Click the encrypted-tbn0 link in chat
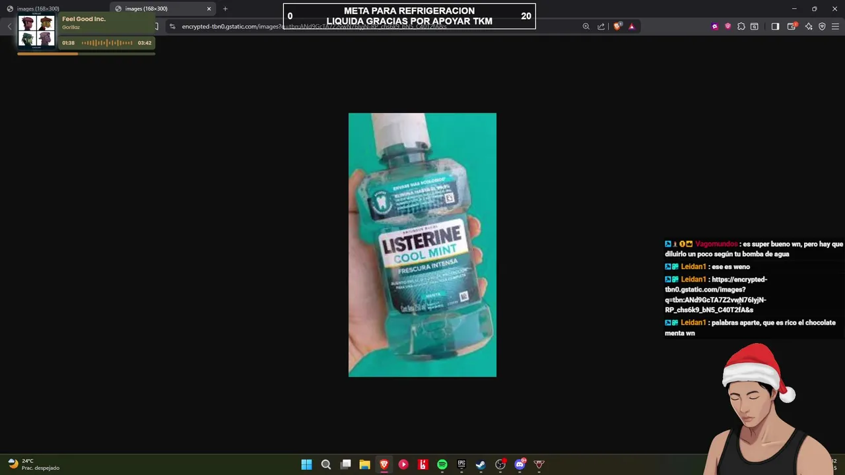The width and height of the screenshot is (845, 475). [x=716, y=294]
